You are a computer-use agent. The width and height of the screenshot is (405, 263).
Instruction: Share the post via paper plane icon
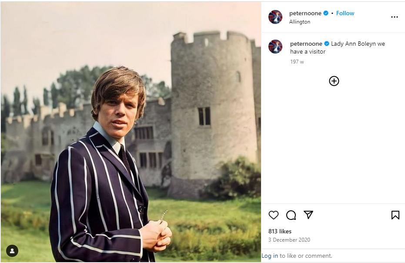coord(308,215)
